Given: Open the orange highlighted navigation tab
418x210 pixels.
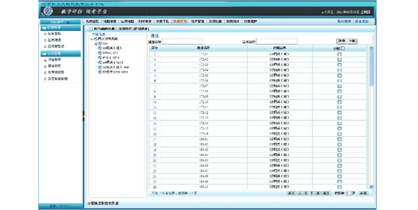Looking at the screenshot, I should (x=180, y=21).
